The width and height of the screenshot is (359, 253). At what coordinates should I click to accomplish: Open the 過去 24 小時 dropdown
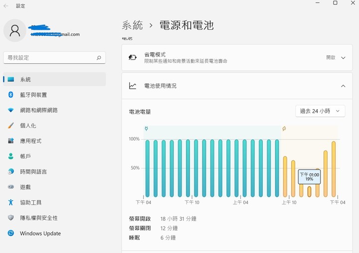tap(320, 111)
